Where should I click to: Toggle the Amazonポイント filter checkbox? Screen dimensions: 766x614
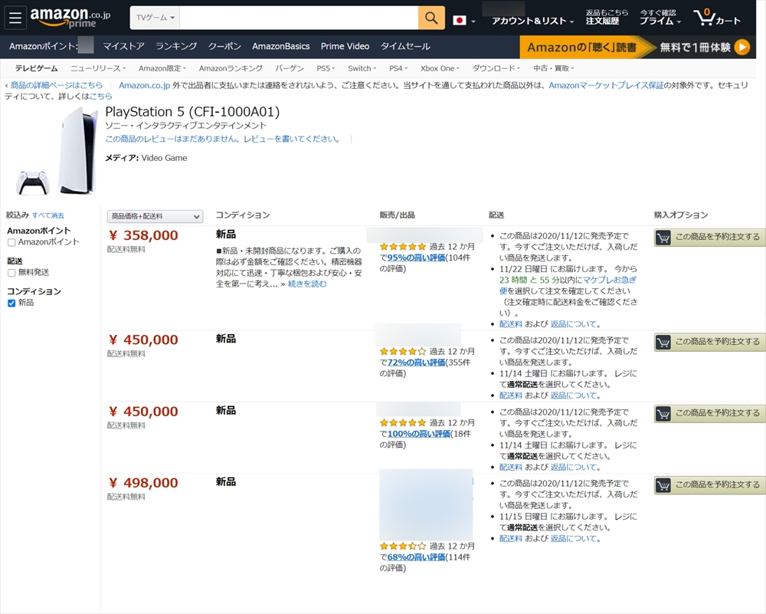coord(11,242)
